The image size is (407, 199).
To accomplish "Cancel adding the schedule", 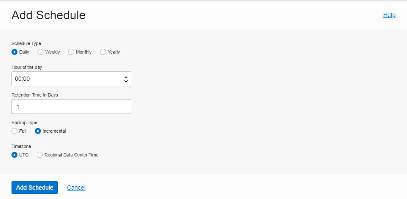I will pos(76,188).
